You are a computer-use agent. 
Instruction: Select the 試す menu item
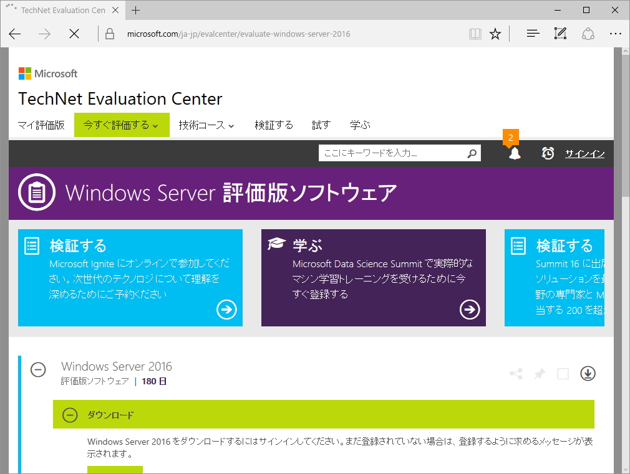(x=321, y=125)
